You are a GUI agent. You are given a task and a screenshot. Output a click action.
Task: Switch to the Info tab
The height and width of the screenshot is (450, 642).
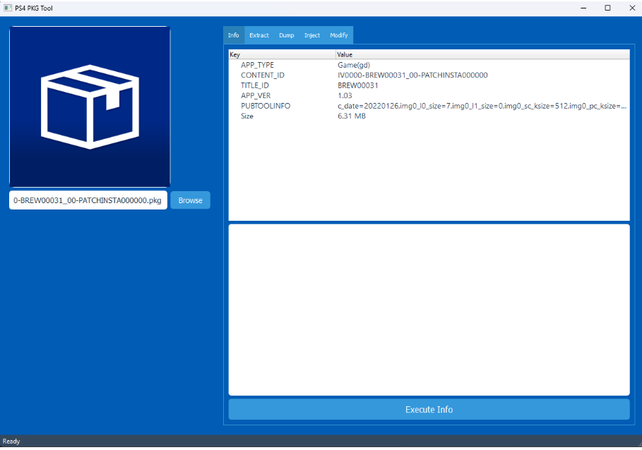[x=234, y=35]
